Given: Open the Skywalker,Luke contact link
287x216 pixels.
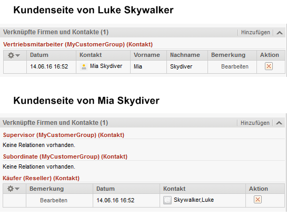Looking at the screenshot, I should [194, 200].
